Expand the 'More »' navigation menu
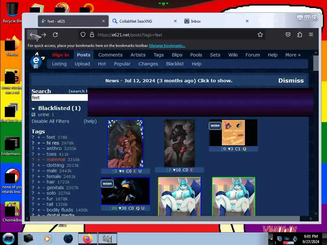Image resolution: width=327 pixels, height=245 pixels. [x=293, y=55]
